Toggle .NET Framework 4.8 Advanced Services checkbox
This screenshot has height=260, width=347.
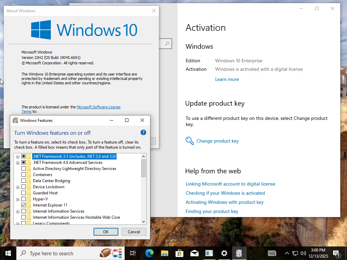23,162
